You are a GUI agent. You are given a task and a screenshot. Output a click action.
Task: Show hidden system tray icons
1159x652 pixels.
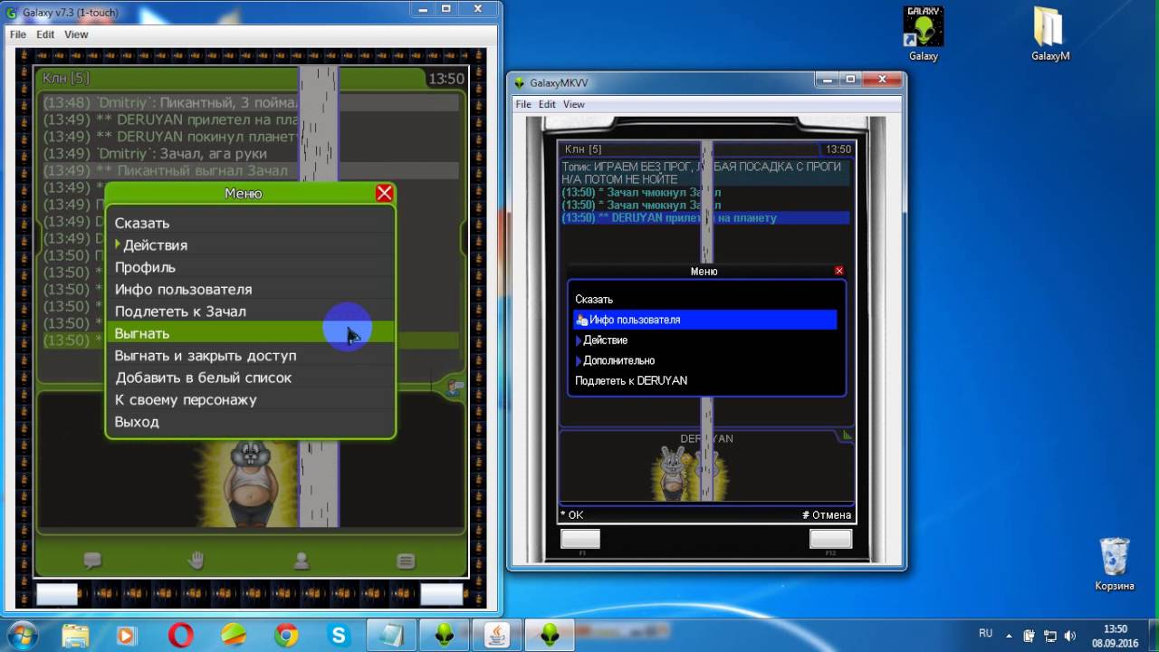point(1009,635)
